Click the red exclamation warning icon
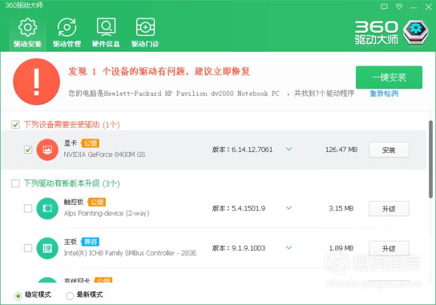Viewport: 436px width, 305px height. [x=37, y=82]
